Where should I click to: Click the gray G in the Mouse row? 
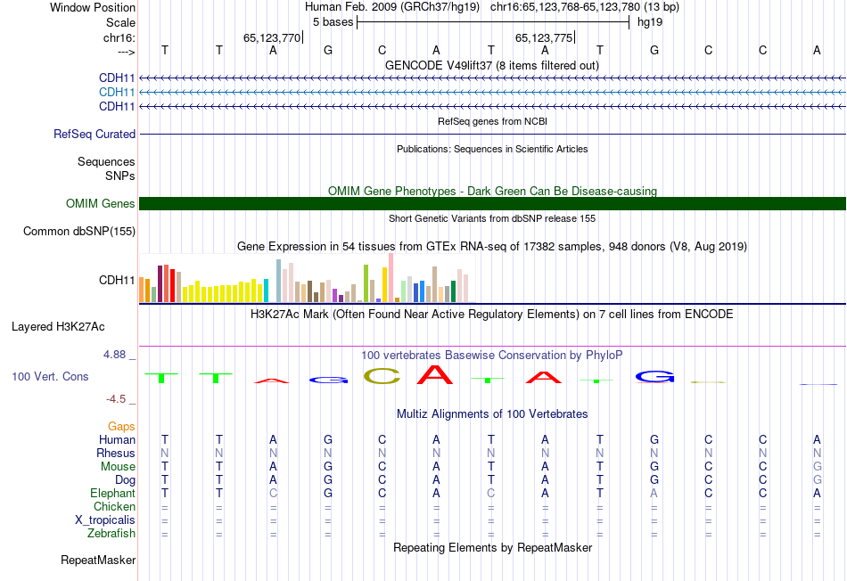coord(817,467)
